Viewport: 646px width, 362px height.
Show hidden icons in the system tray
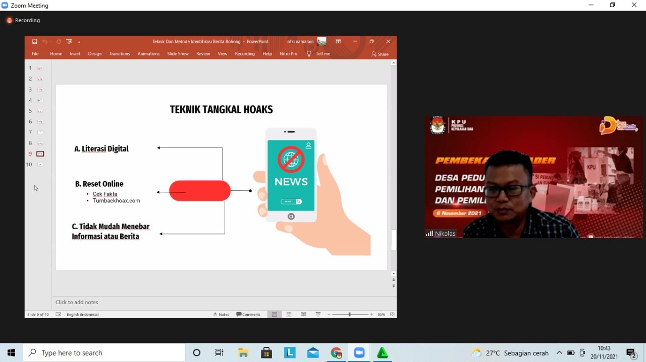tap(559, 353)
